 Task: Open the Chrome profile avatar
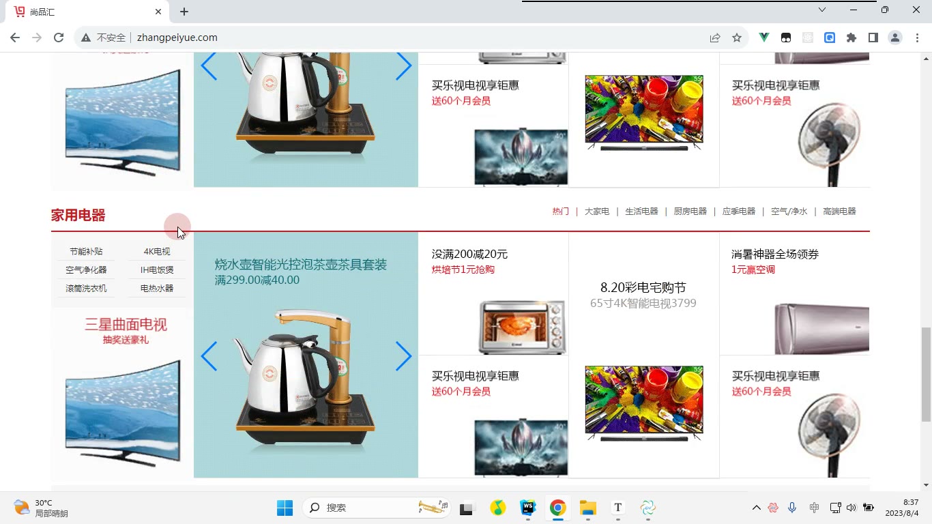[x=895, y=38]
